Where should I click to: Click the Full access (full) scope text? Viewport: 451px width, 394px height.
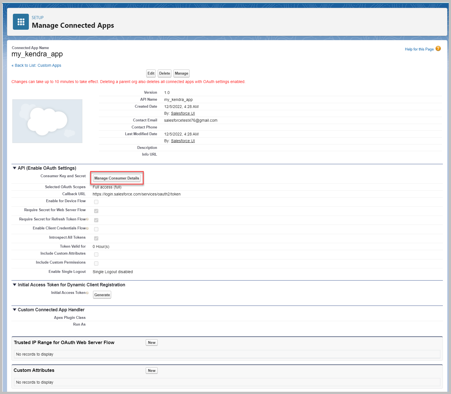pyautogui.click(x=107, y=187)
